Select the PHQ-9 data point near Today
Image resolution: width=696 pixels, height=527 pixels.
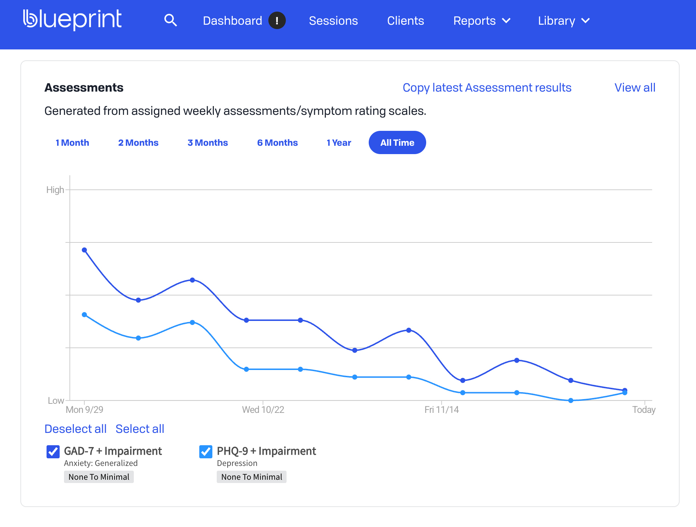coord(625,392)
